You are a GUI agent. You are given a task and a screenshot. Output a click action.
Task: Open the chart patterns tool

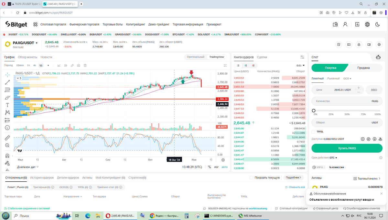[7, 112]
